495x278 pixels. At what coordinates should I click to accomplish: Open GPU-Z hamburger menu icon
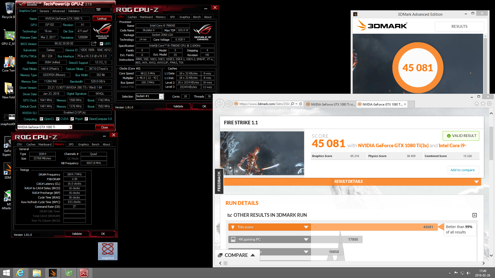tap(111, 10)
